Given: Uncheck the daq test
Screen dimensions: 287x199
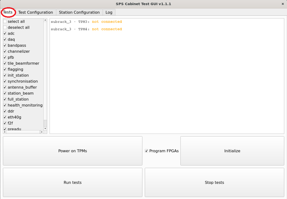Looking at the screenshot, I should coord(5,39).
